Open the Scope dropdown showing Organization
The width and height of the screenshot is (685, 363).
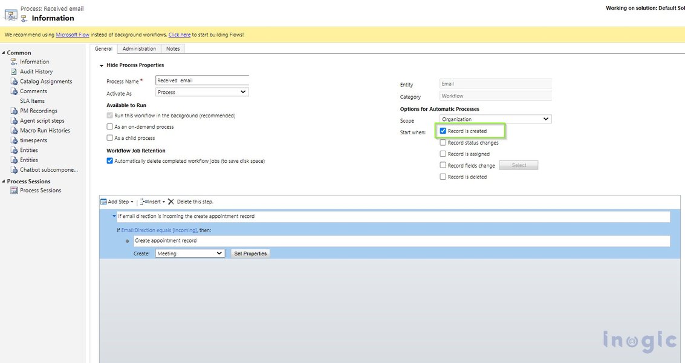pyautogui.click(x=494, y=119)
